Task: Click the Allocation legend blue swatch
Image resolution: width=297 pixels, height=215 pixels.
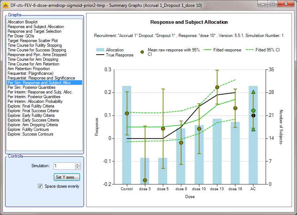Action: coord(100,50)
